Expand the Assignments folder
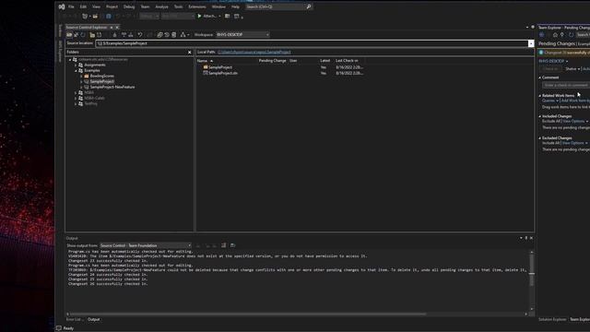The image size is (590, 332). [76, 65]
